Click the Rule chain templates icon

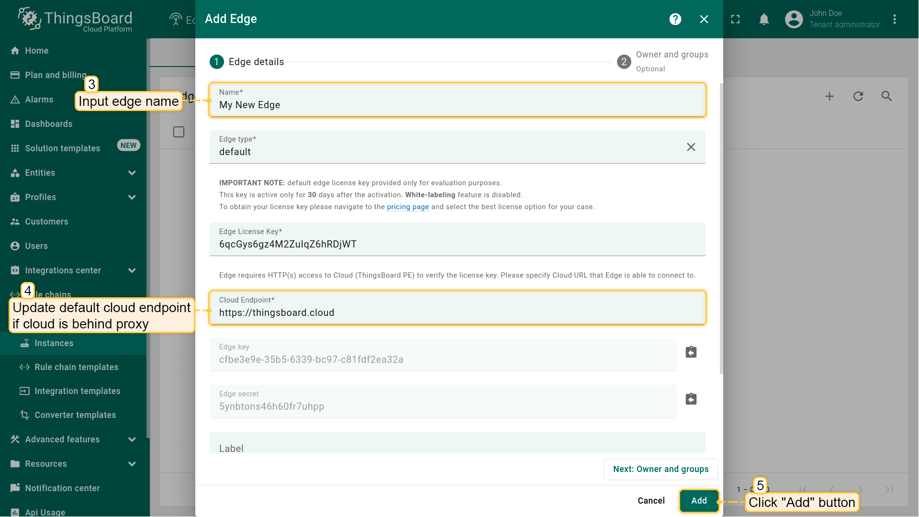24,367
